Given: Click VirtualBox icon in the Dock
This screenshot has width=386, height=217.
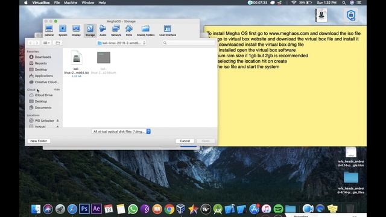Looking at the screenshot, I should click(x=181, y=209).
